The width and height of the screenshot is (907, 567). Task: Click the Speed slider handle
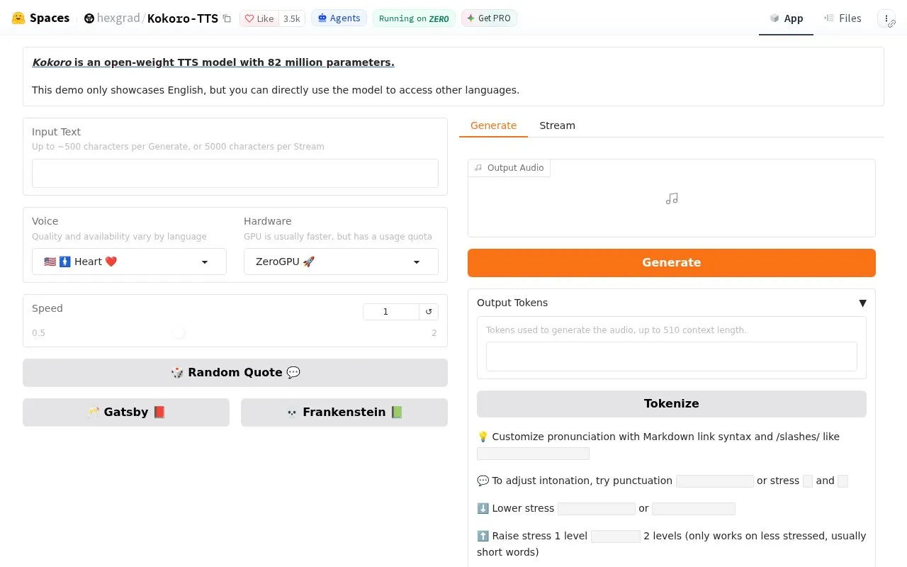179,332
